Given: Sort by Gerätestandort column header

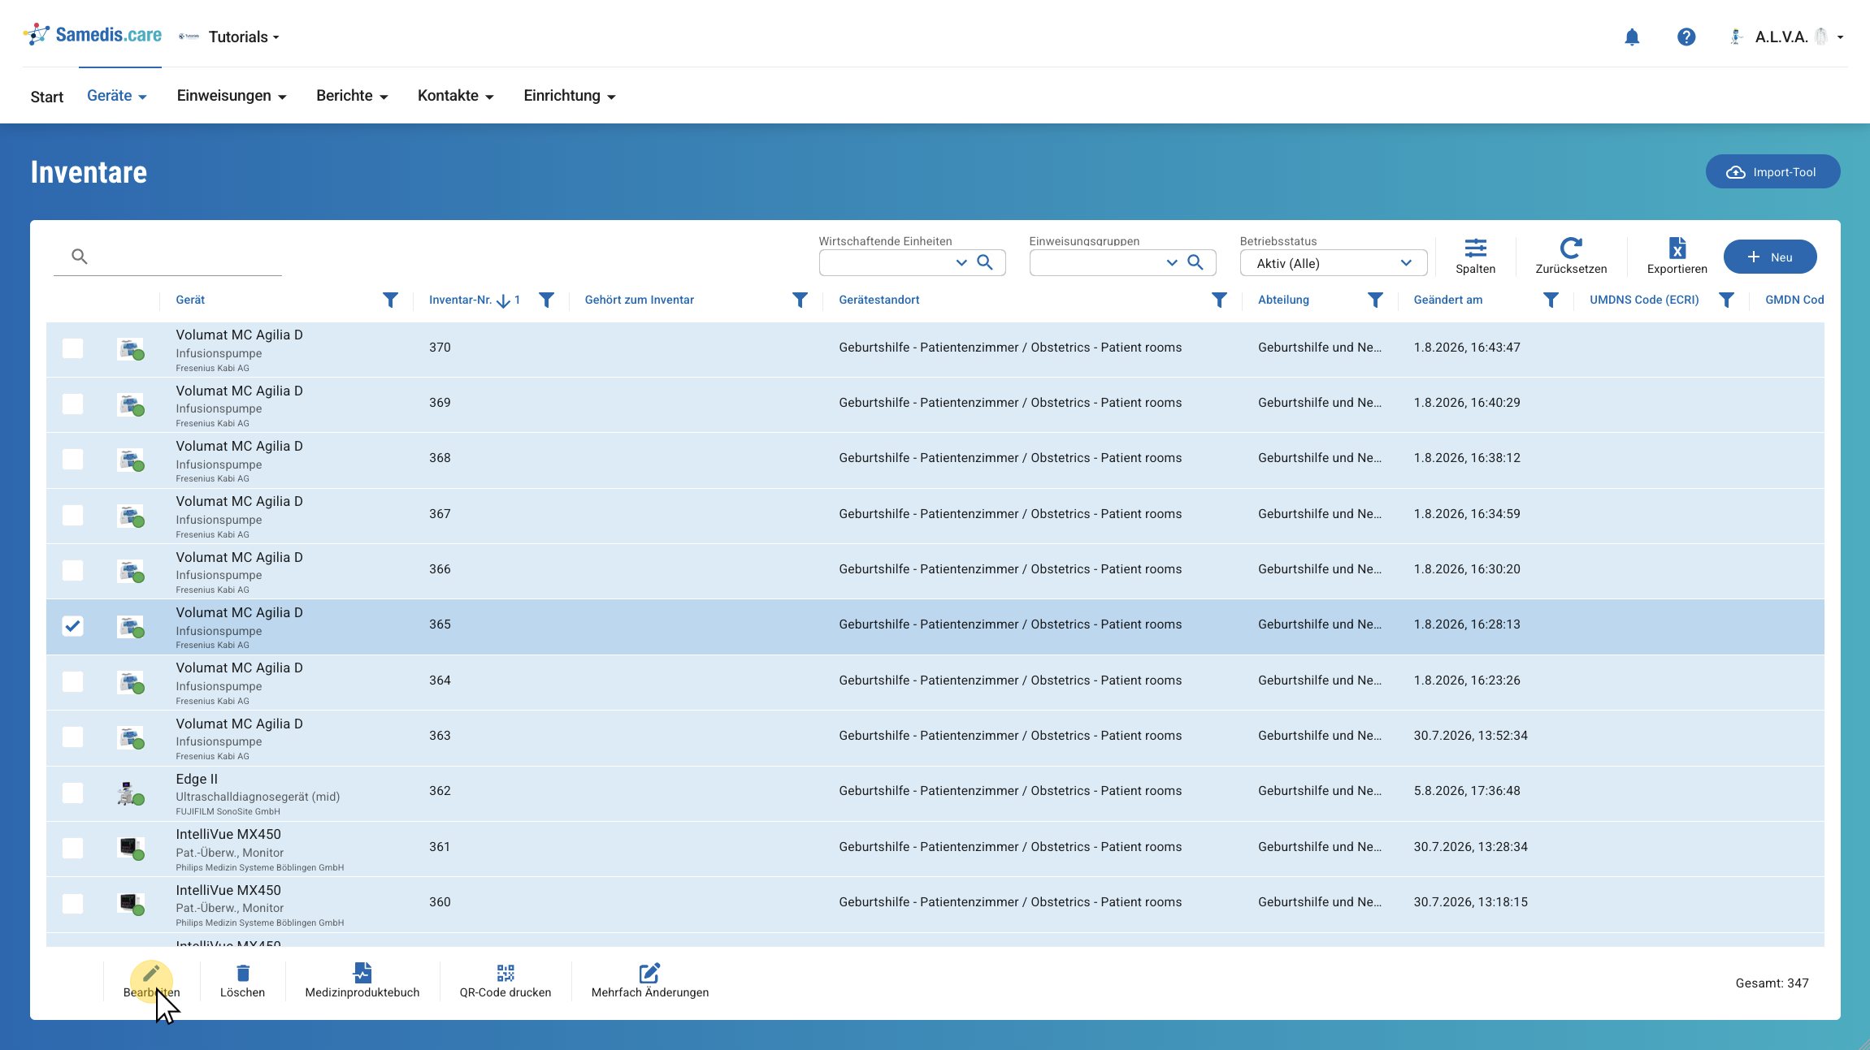Looking at the screenshot, I should [879, 300].
